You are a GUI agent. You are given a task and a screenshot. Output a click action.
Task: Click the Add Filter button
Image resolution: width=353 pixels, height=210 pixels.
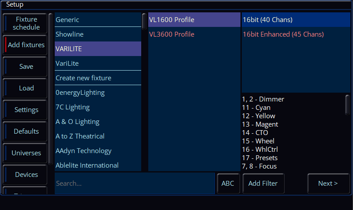coord(263,184)
